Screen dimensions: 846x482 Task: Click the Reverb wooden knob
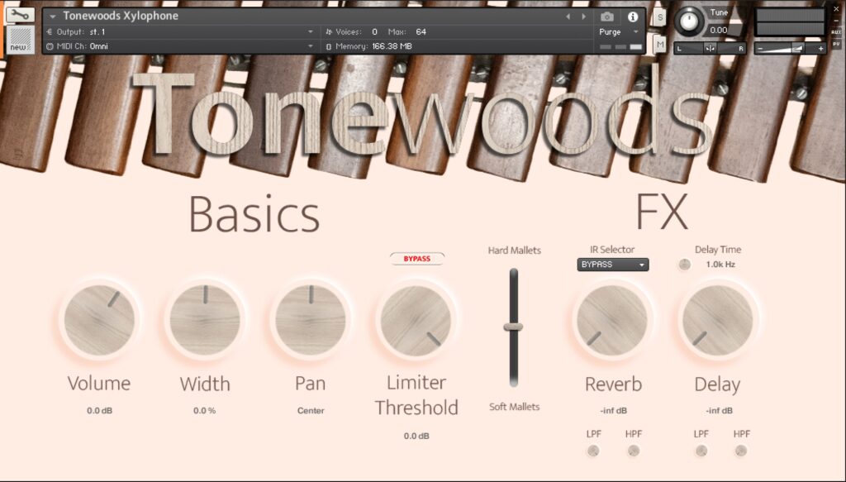(x=612, y=320)
